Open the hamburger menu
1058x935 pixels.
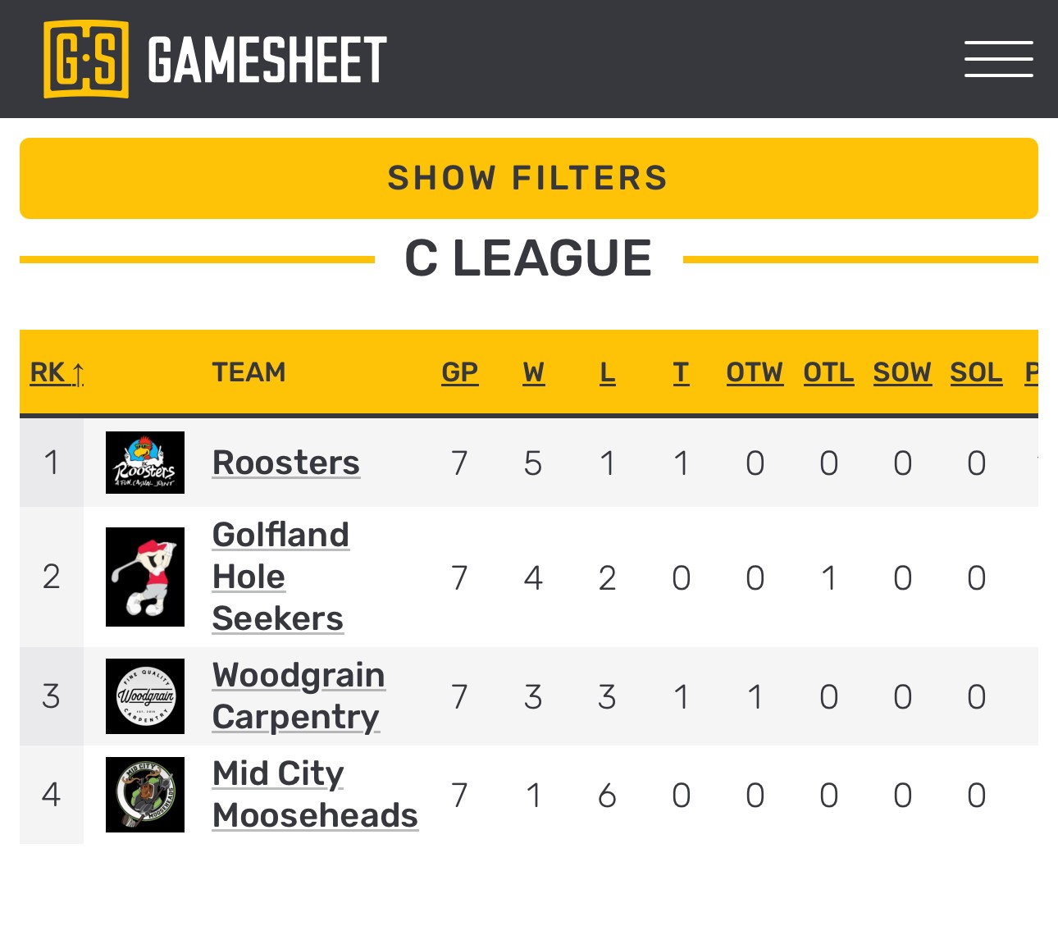(x=998, y=59)
